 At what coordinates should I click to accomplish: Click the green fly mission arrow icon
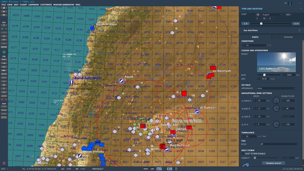(4, 52)
